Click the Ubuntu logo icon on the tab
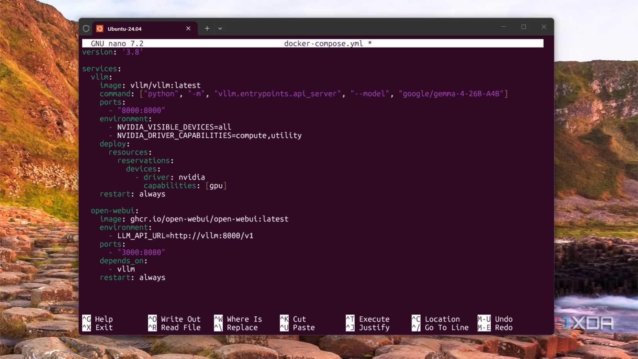This screenshot has height=359, width=638. pyautogui.click(x=100, y=29)
